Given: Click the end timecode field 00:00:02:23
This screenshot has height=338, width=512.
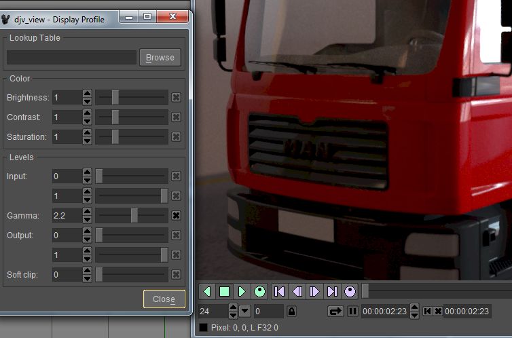Looking at the screenshot, I should point(467,312).
